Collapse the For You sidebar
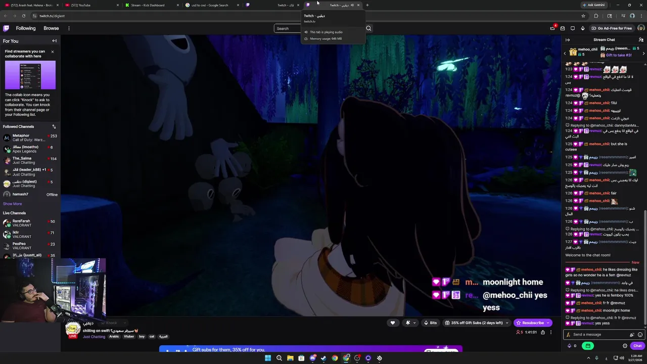This screenshot has height=364, width=647. 54,40
